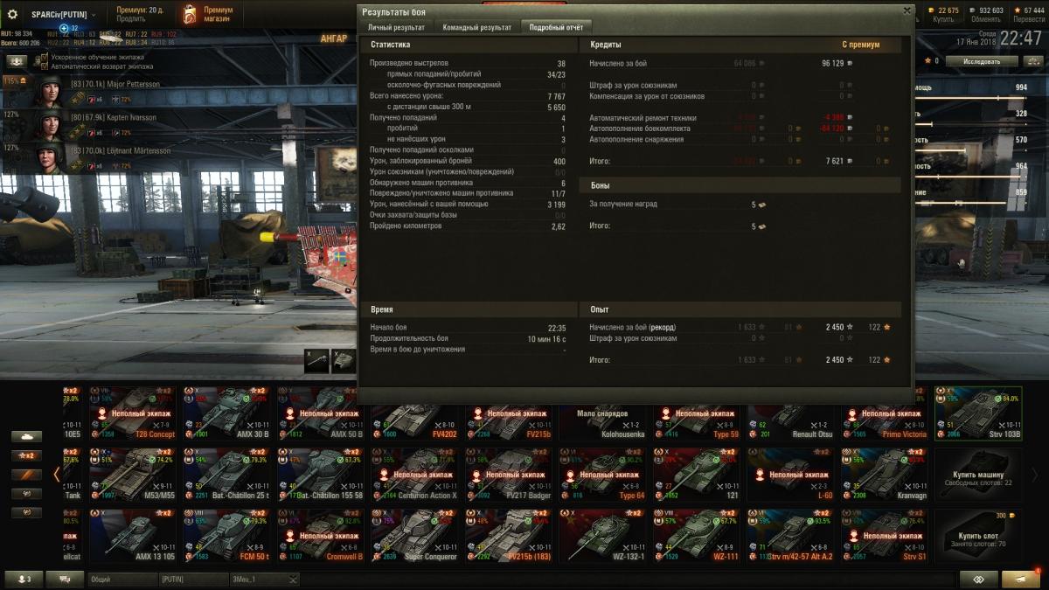The width and height of the screenshot is (1049, 590).
Task: Open settings via the gear icon
Action: point(12,15)
